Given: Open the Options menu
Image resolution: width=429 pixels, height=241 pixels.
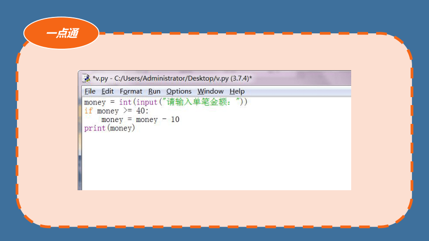Looking at the screenshot, I should 179,91.
